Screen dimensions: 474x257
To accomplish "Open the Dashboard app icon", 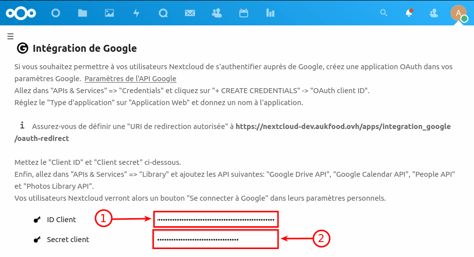I will click(x=56, y=13).
